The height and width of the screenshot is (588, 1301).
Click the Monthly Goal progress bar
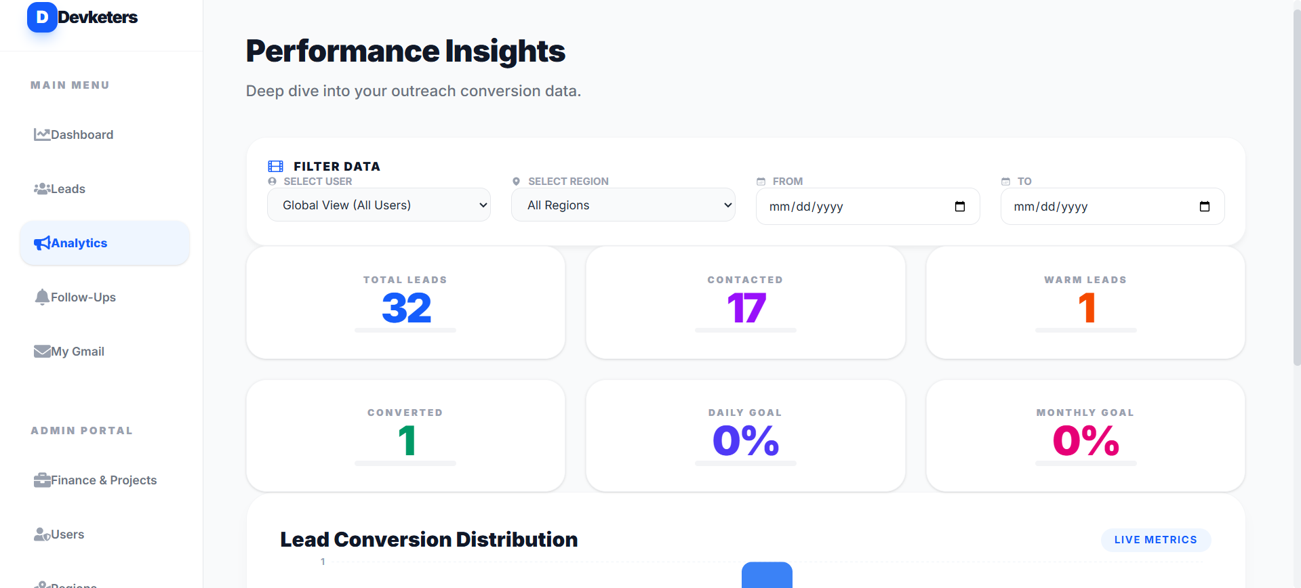(1086, 463)
